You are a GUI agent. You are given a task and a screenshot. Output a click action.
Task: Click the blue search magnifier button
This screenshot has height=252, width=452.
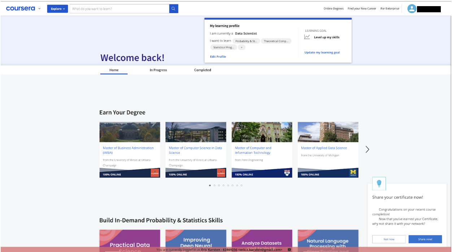[174, 9]
